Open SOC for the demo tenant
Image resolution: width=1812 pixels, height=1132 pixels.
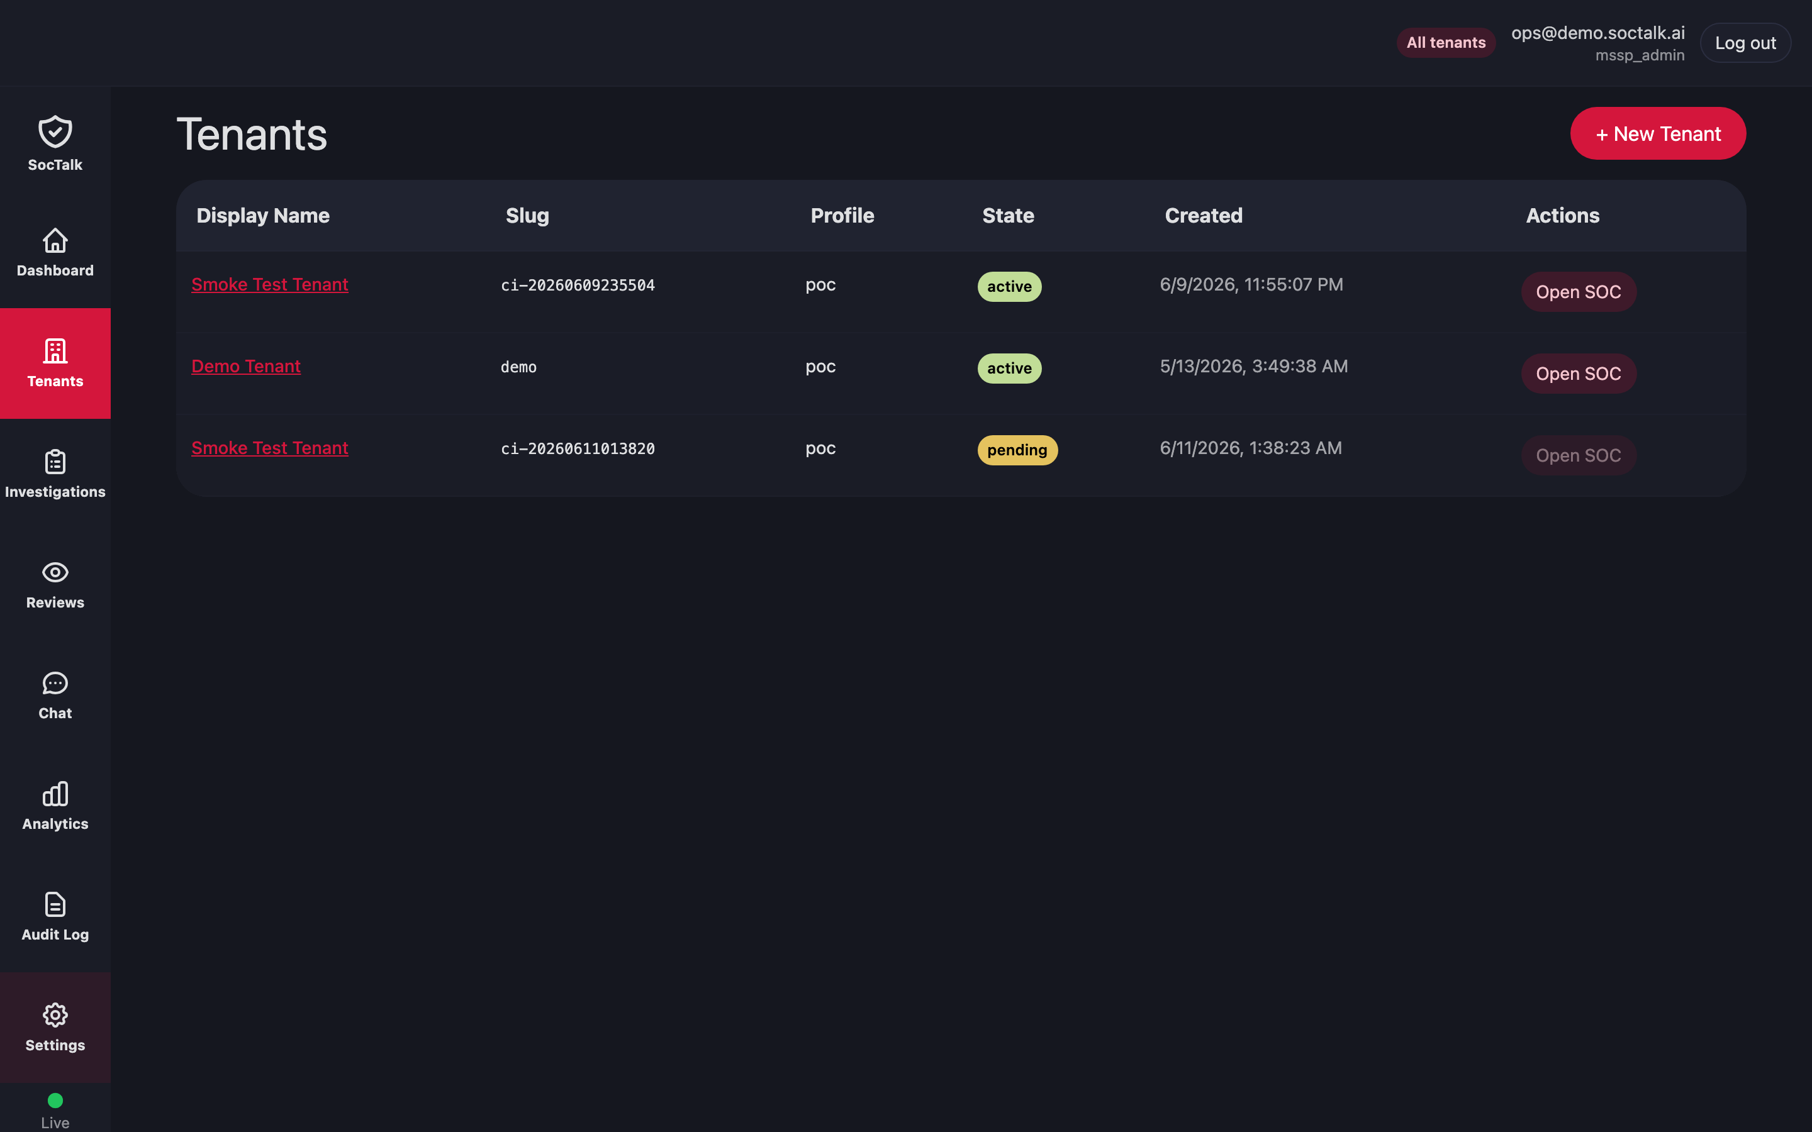pos(1579,374)
